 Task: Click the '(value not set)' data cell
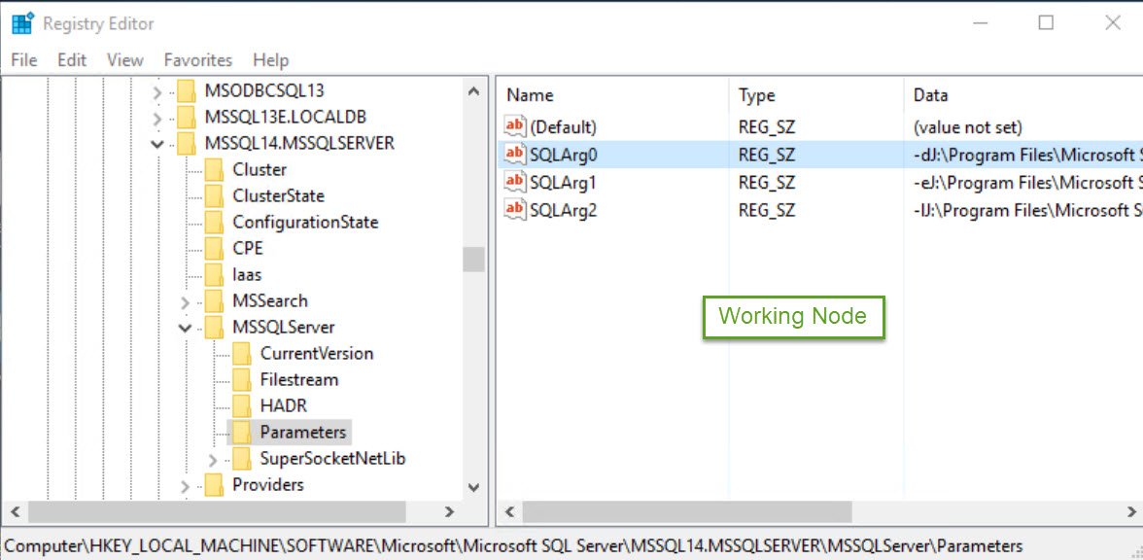click(967, 127)
